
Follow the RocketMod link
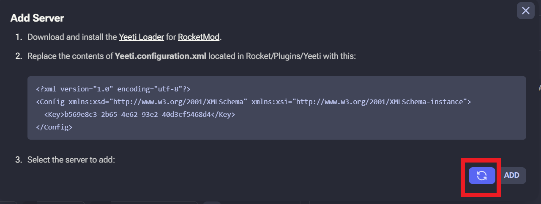coord(199,37)
